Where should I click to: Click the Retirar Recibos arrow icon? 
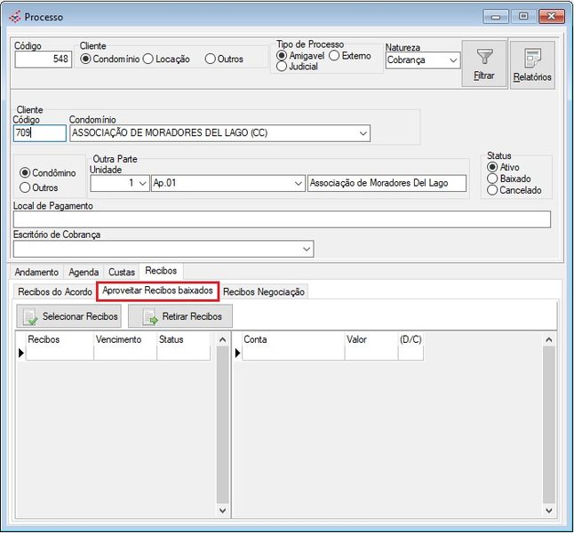click(x=149, y=316)
